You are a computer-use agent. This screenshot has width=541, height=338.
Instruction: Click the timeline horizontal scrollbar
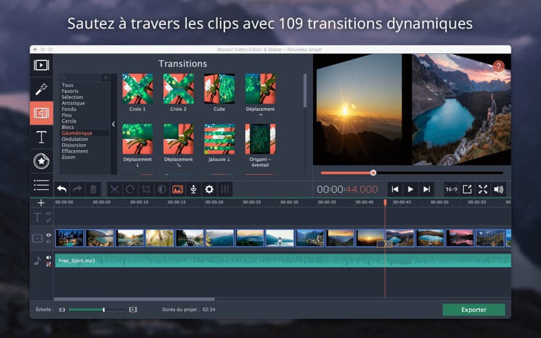click(134, 299)
